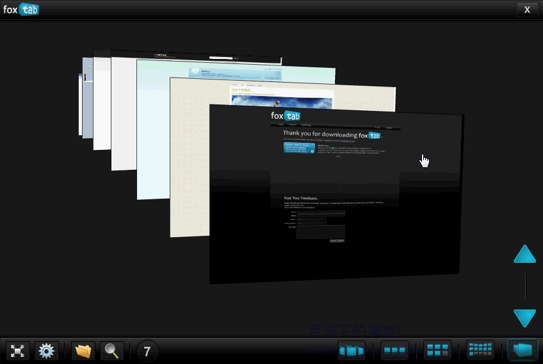The width and height of the screenshot is (543, 364).
Task: Select the 2x3 grid layout
Action: 437,351
